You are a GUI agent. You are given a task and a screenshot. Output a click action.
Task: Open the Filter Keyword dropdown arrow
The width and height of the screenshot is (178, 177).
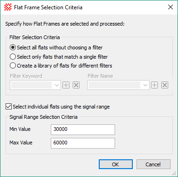57,85
